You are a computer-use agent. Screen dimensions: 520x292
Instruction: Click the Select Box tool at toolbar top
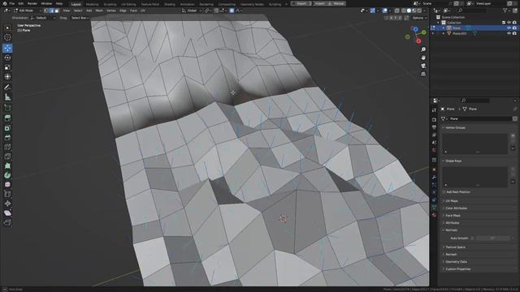(7, 28)
